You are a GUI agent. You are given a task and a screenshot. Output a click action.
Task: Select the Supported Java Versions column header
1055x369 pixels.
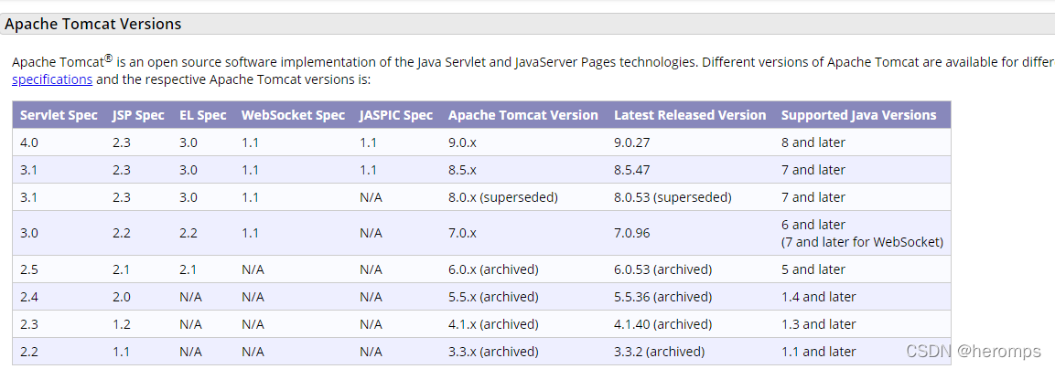858,115
